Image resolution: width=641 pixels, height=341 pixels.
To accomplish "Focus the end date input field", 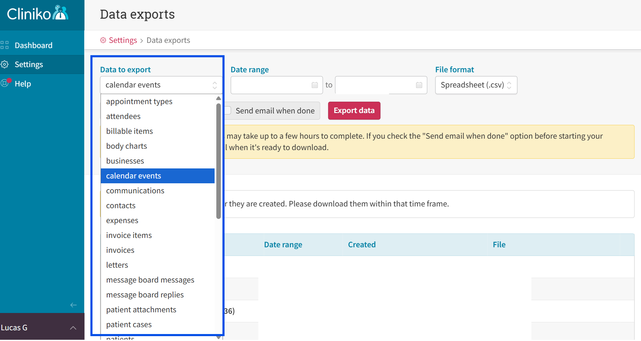I will tap(381, 85).
